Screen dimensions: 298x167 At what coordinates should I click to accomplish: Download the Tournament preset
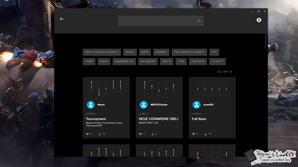[x=100, y=134]
